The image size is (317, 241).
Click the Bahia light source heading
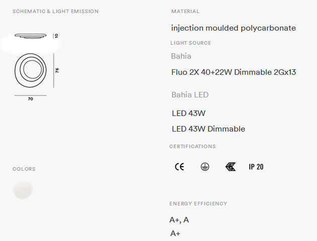181,56
